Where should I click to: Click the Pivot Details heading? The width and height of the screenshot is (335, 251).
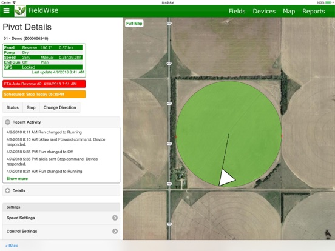(x=27, y=27)
